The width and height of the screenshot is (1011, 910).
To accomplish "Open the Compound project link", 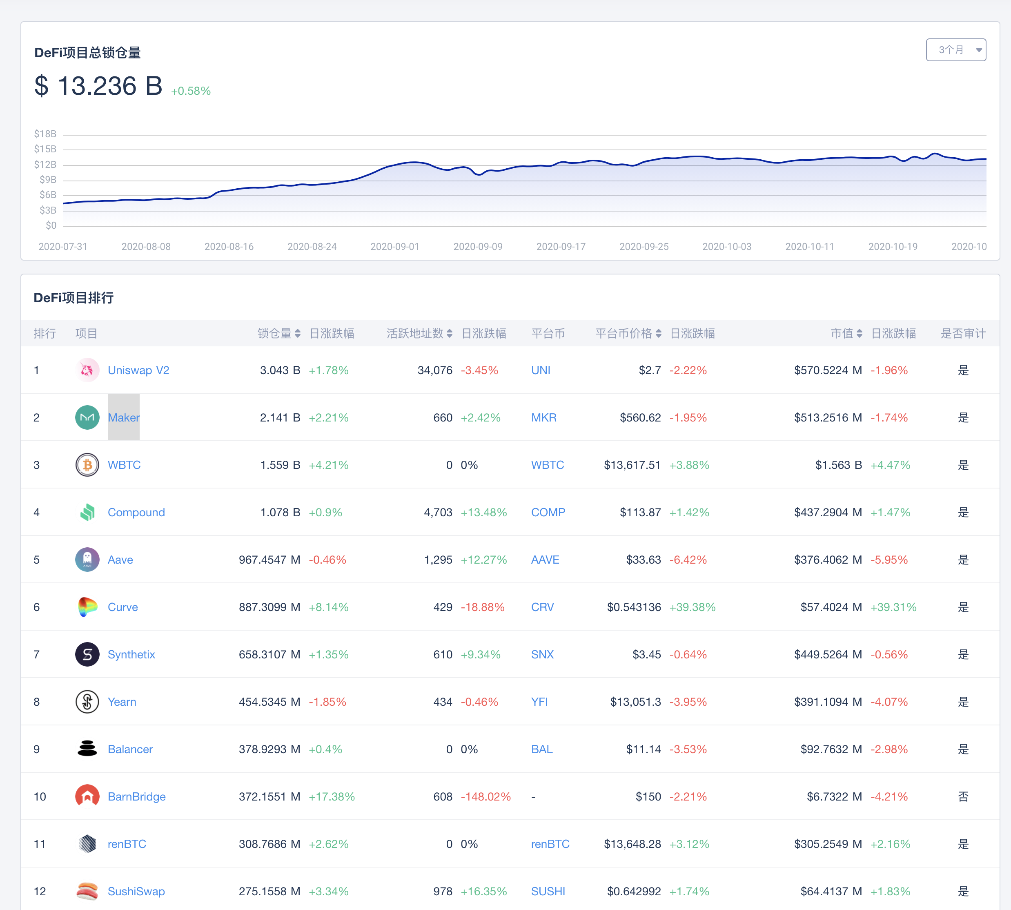I will pos(136,513).
